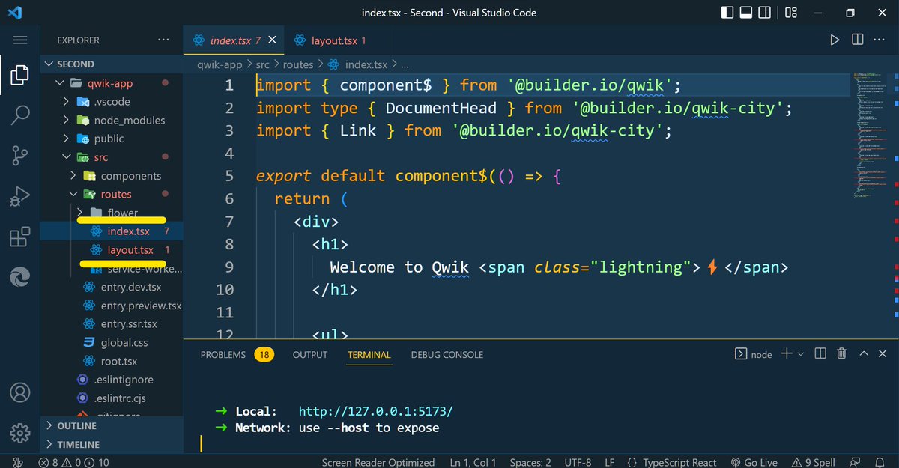Close the bottom panel
This screenshot has width=899, height=468.
click(884, 353)
